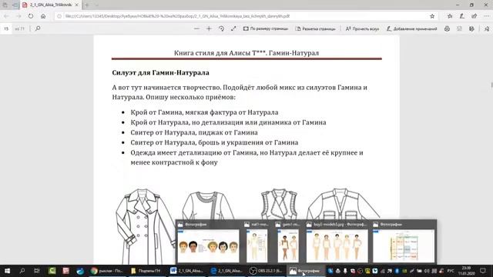Open the 'gam1' photo preview thumbnail
This screenshot has height=277, width=493.
click(x=288, y=246)
